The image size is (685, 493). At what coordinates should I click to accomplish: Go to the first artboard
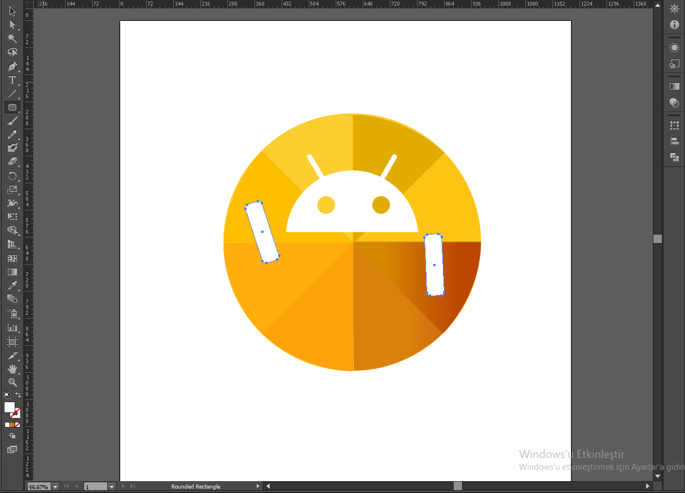click(x=67, y=486)
